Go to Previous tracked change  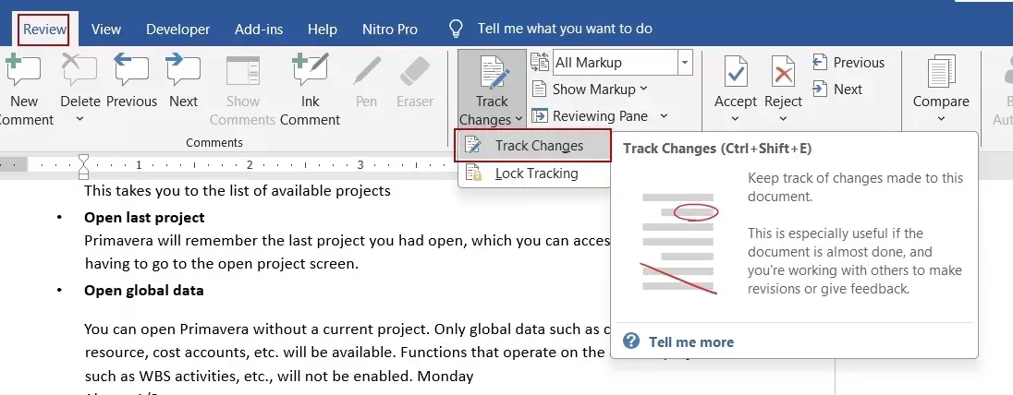(848, 63)
